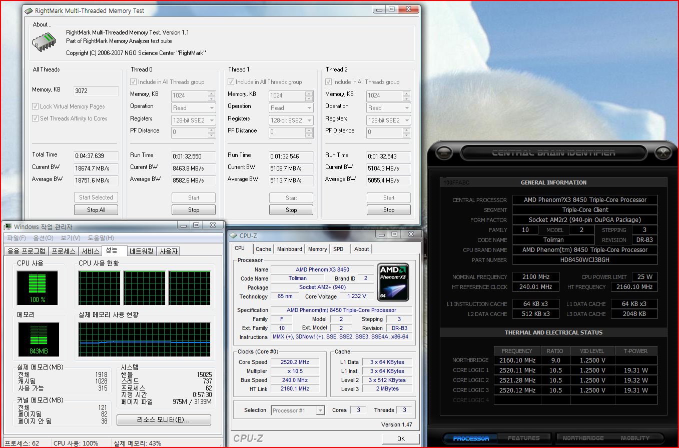Switch to 서비스 tab in Task Manager
Screen dimensions: 679x448
click(x=90, y=251)
